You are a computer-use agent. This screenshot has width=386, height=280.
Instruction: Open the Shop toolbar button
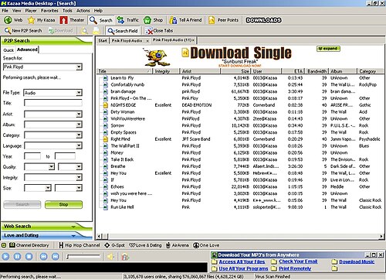pos(153,20)
